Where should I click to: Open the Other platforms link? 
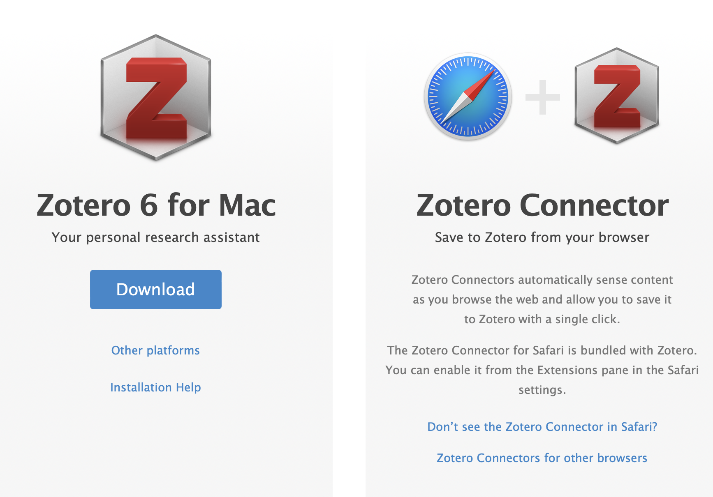click(x=155, y=350)
